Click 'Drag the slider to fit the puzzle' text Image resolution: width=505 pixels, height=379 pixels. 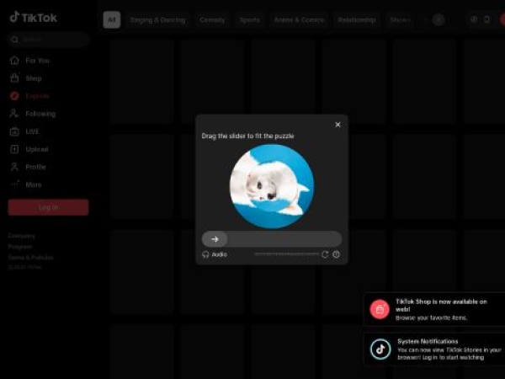click(247, 136)
